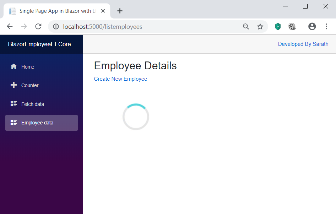Open the film reel extension icon

point(292,26)
